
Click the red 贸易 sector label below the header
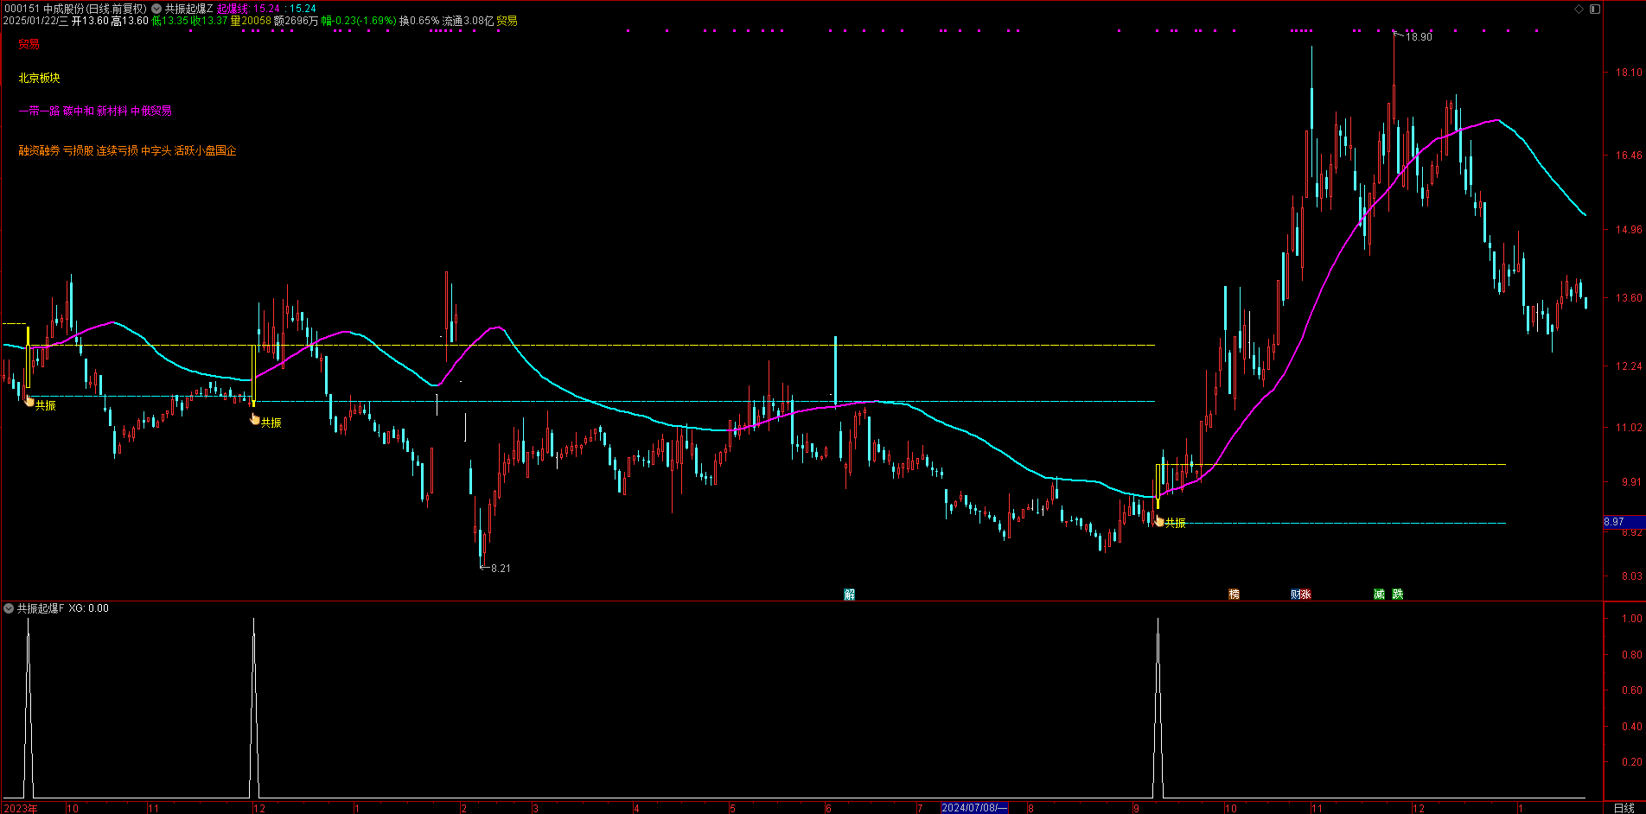(x=29, y=44)
